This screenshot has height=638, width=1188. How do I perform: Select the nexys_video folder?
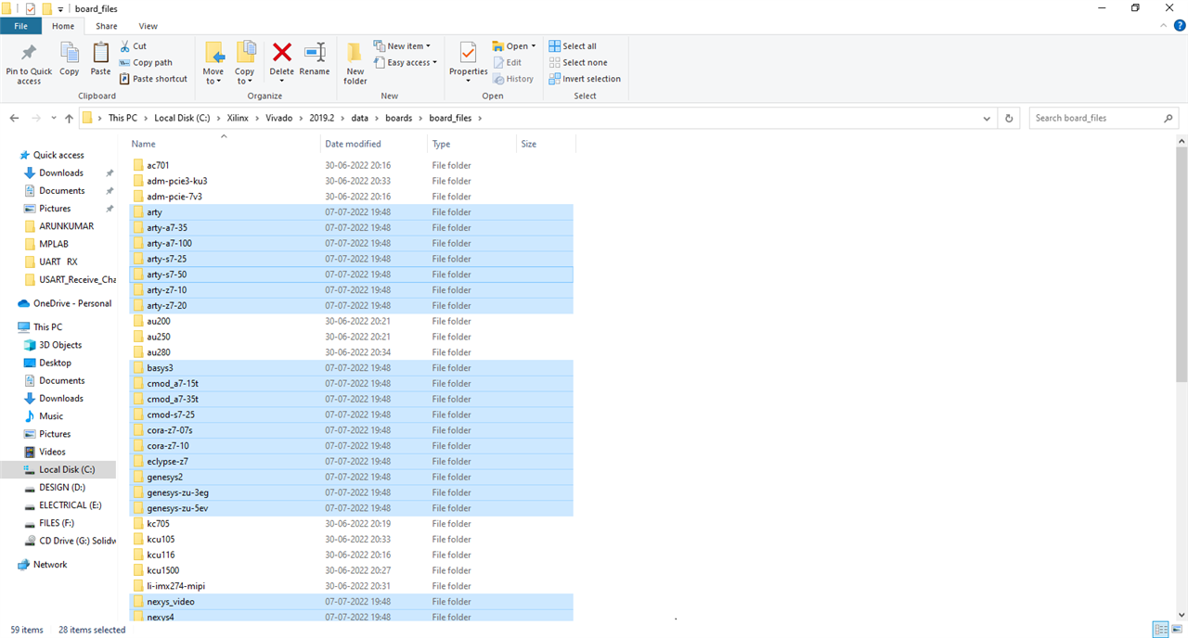pos(351,602)
